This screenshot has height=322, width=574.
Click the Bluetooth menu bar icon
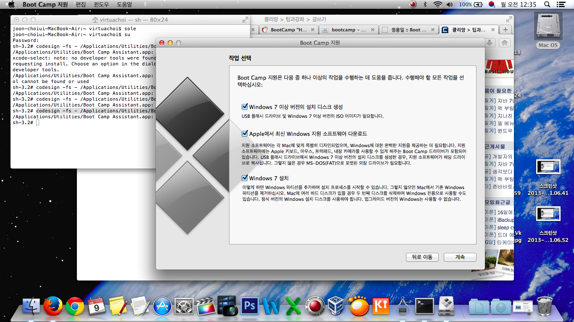coord(425,5)
